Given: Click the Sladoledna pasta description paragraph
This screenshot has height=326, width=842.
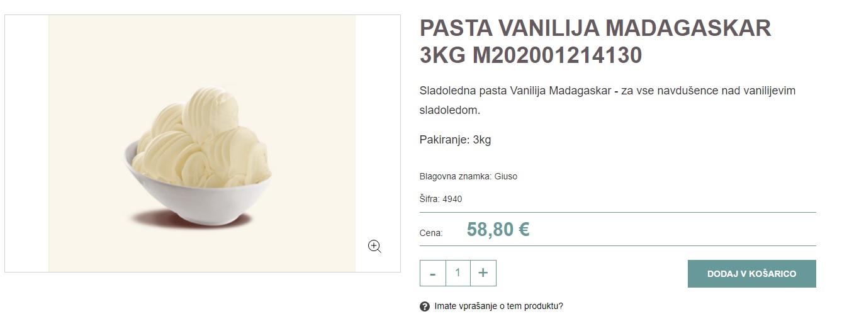Looking at the screenshot, I should [x=608, y=101].
